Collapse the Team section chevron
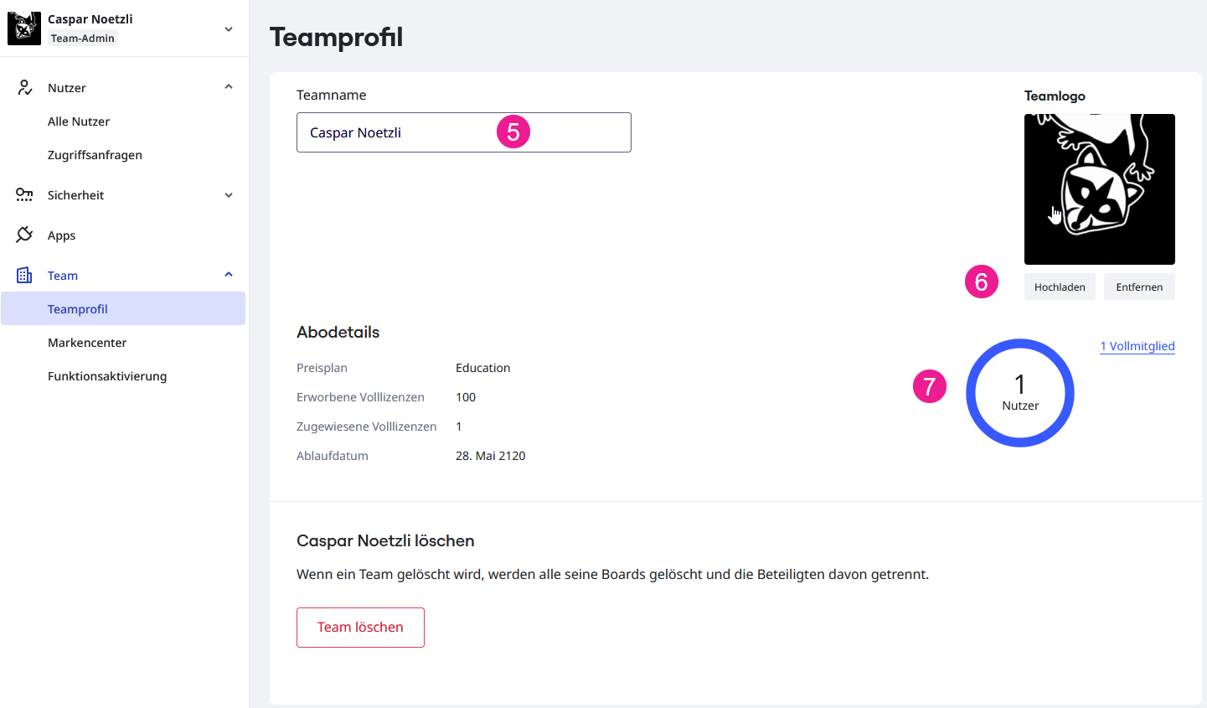 pos(229,275)
